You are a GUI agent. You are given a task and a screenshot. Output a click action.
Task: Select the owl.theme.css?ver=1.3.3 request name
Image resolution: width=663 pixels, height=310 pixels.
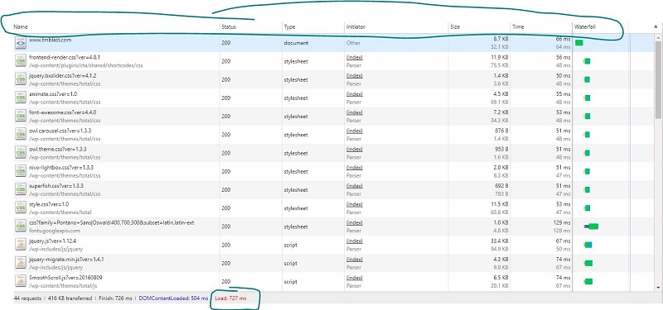57,150
